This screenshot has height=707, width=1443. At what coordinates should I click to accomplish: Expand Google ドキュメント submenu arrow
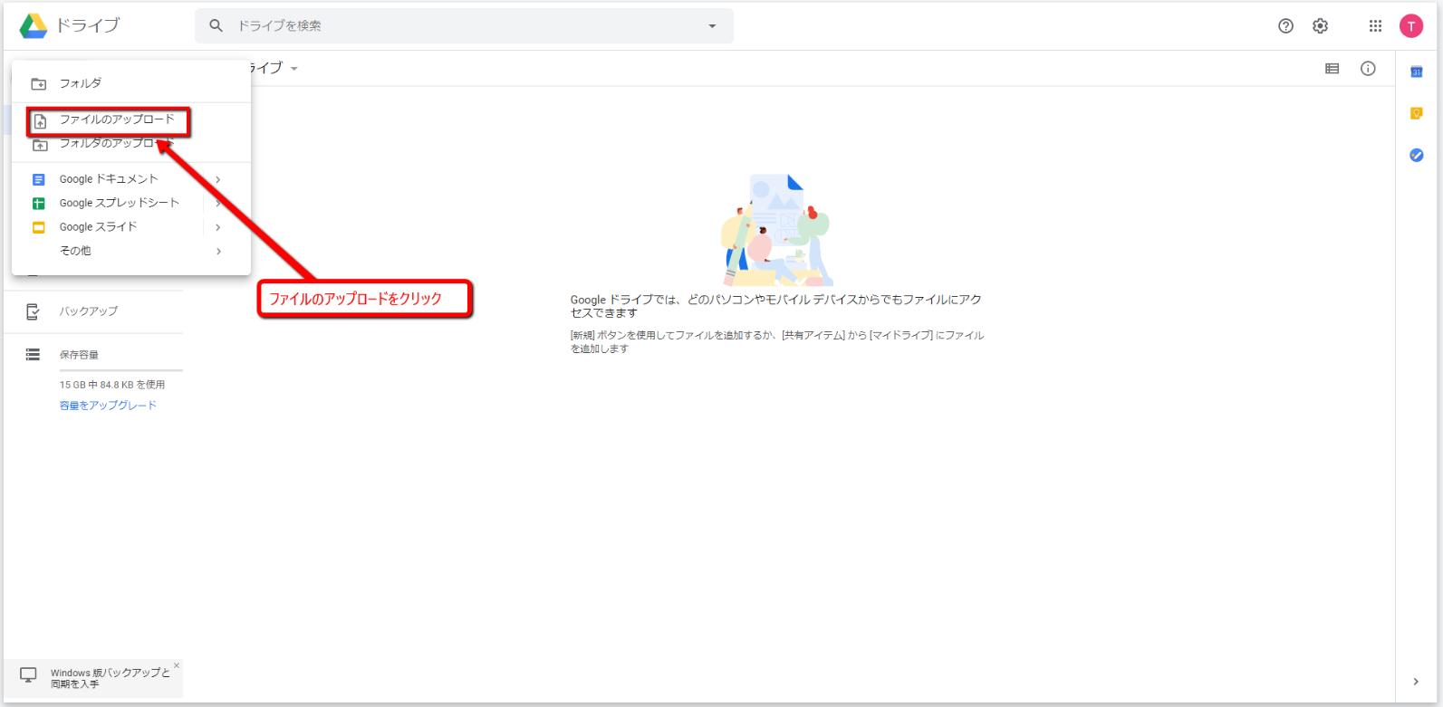pos(218,179)
